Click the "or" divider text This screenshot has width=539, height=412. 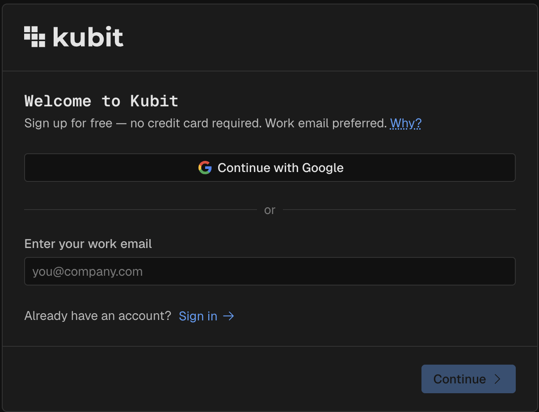pyautogui.click(x=269, y=210)
